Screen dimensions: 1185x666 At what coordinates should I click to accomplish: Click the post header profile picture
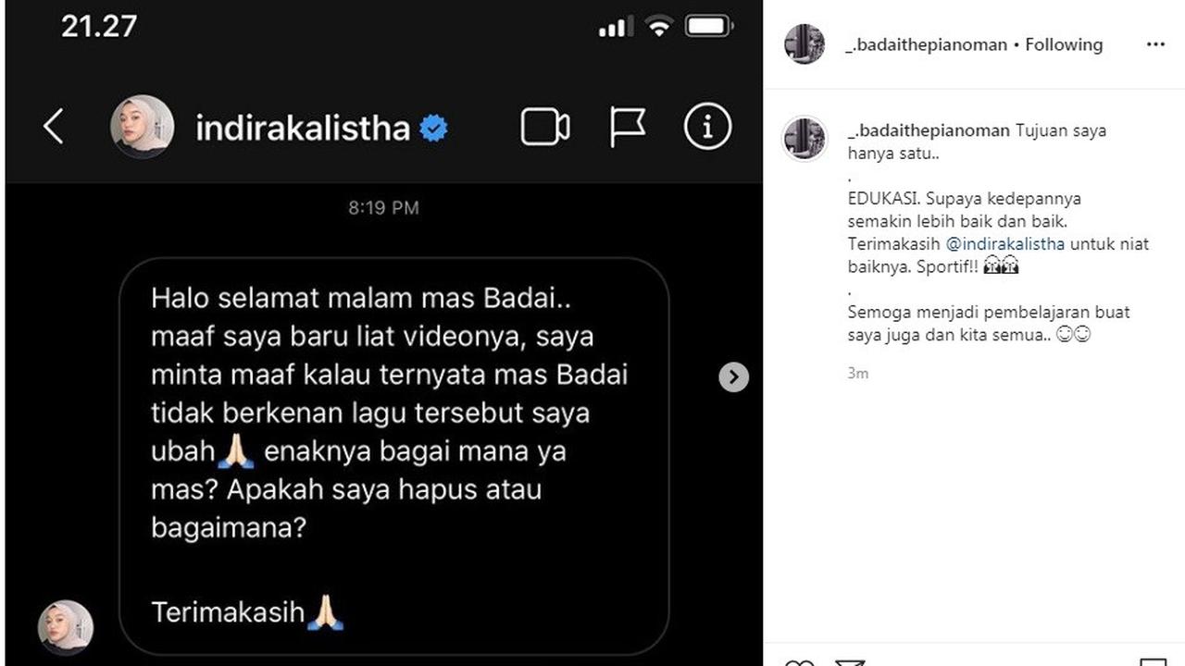pyautogui.click(x=805, y=44)
